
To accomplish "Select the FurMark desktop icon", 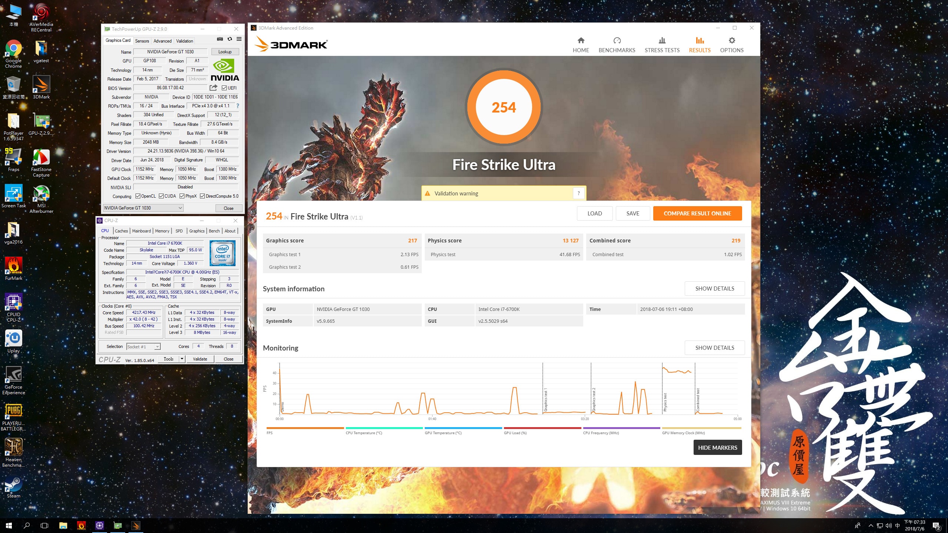I will click(x=14, y=269).
